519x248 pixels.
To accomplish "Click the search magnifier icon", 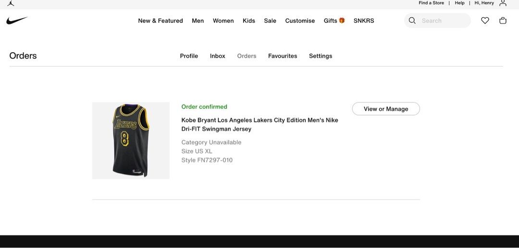I will (x=412, y=21).
